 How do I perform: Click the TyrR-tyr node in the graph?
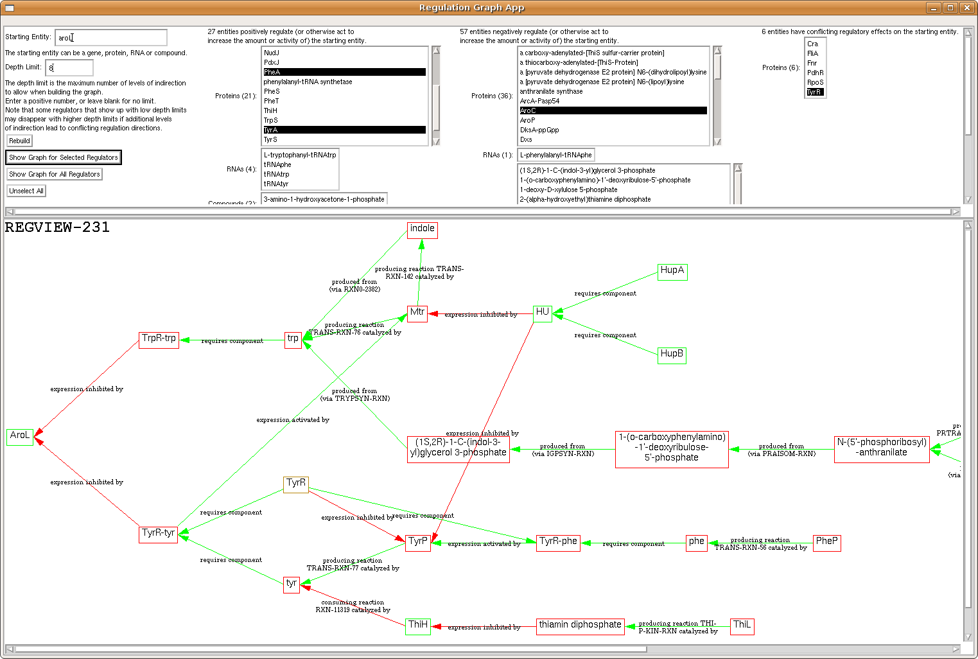(x=159, y=534)
